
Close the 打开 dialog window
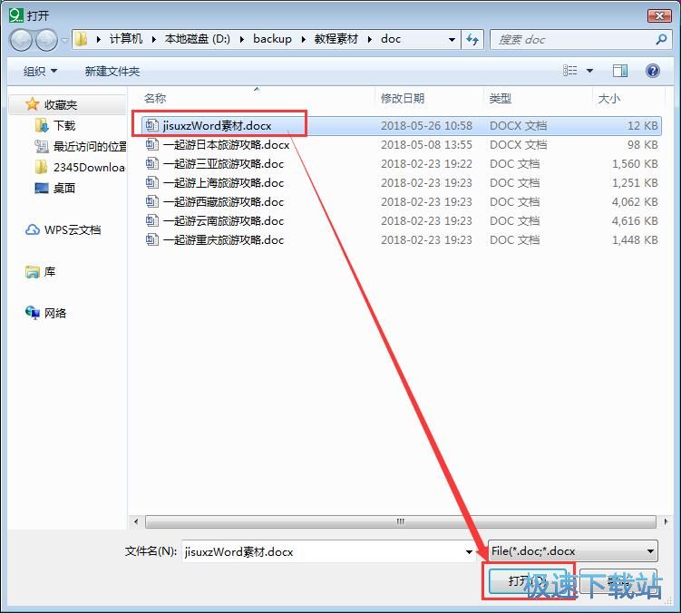[x=660, y=15]
